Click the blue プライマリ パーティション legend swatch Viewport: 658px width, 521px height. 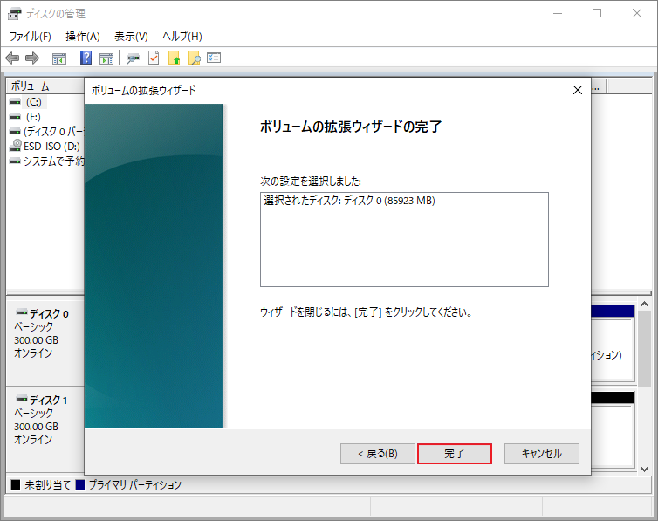pos(80,485)
